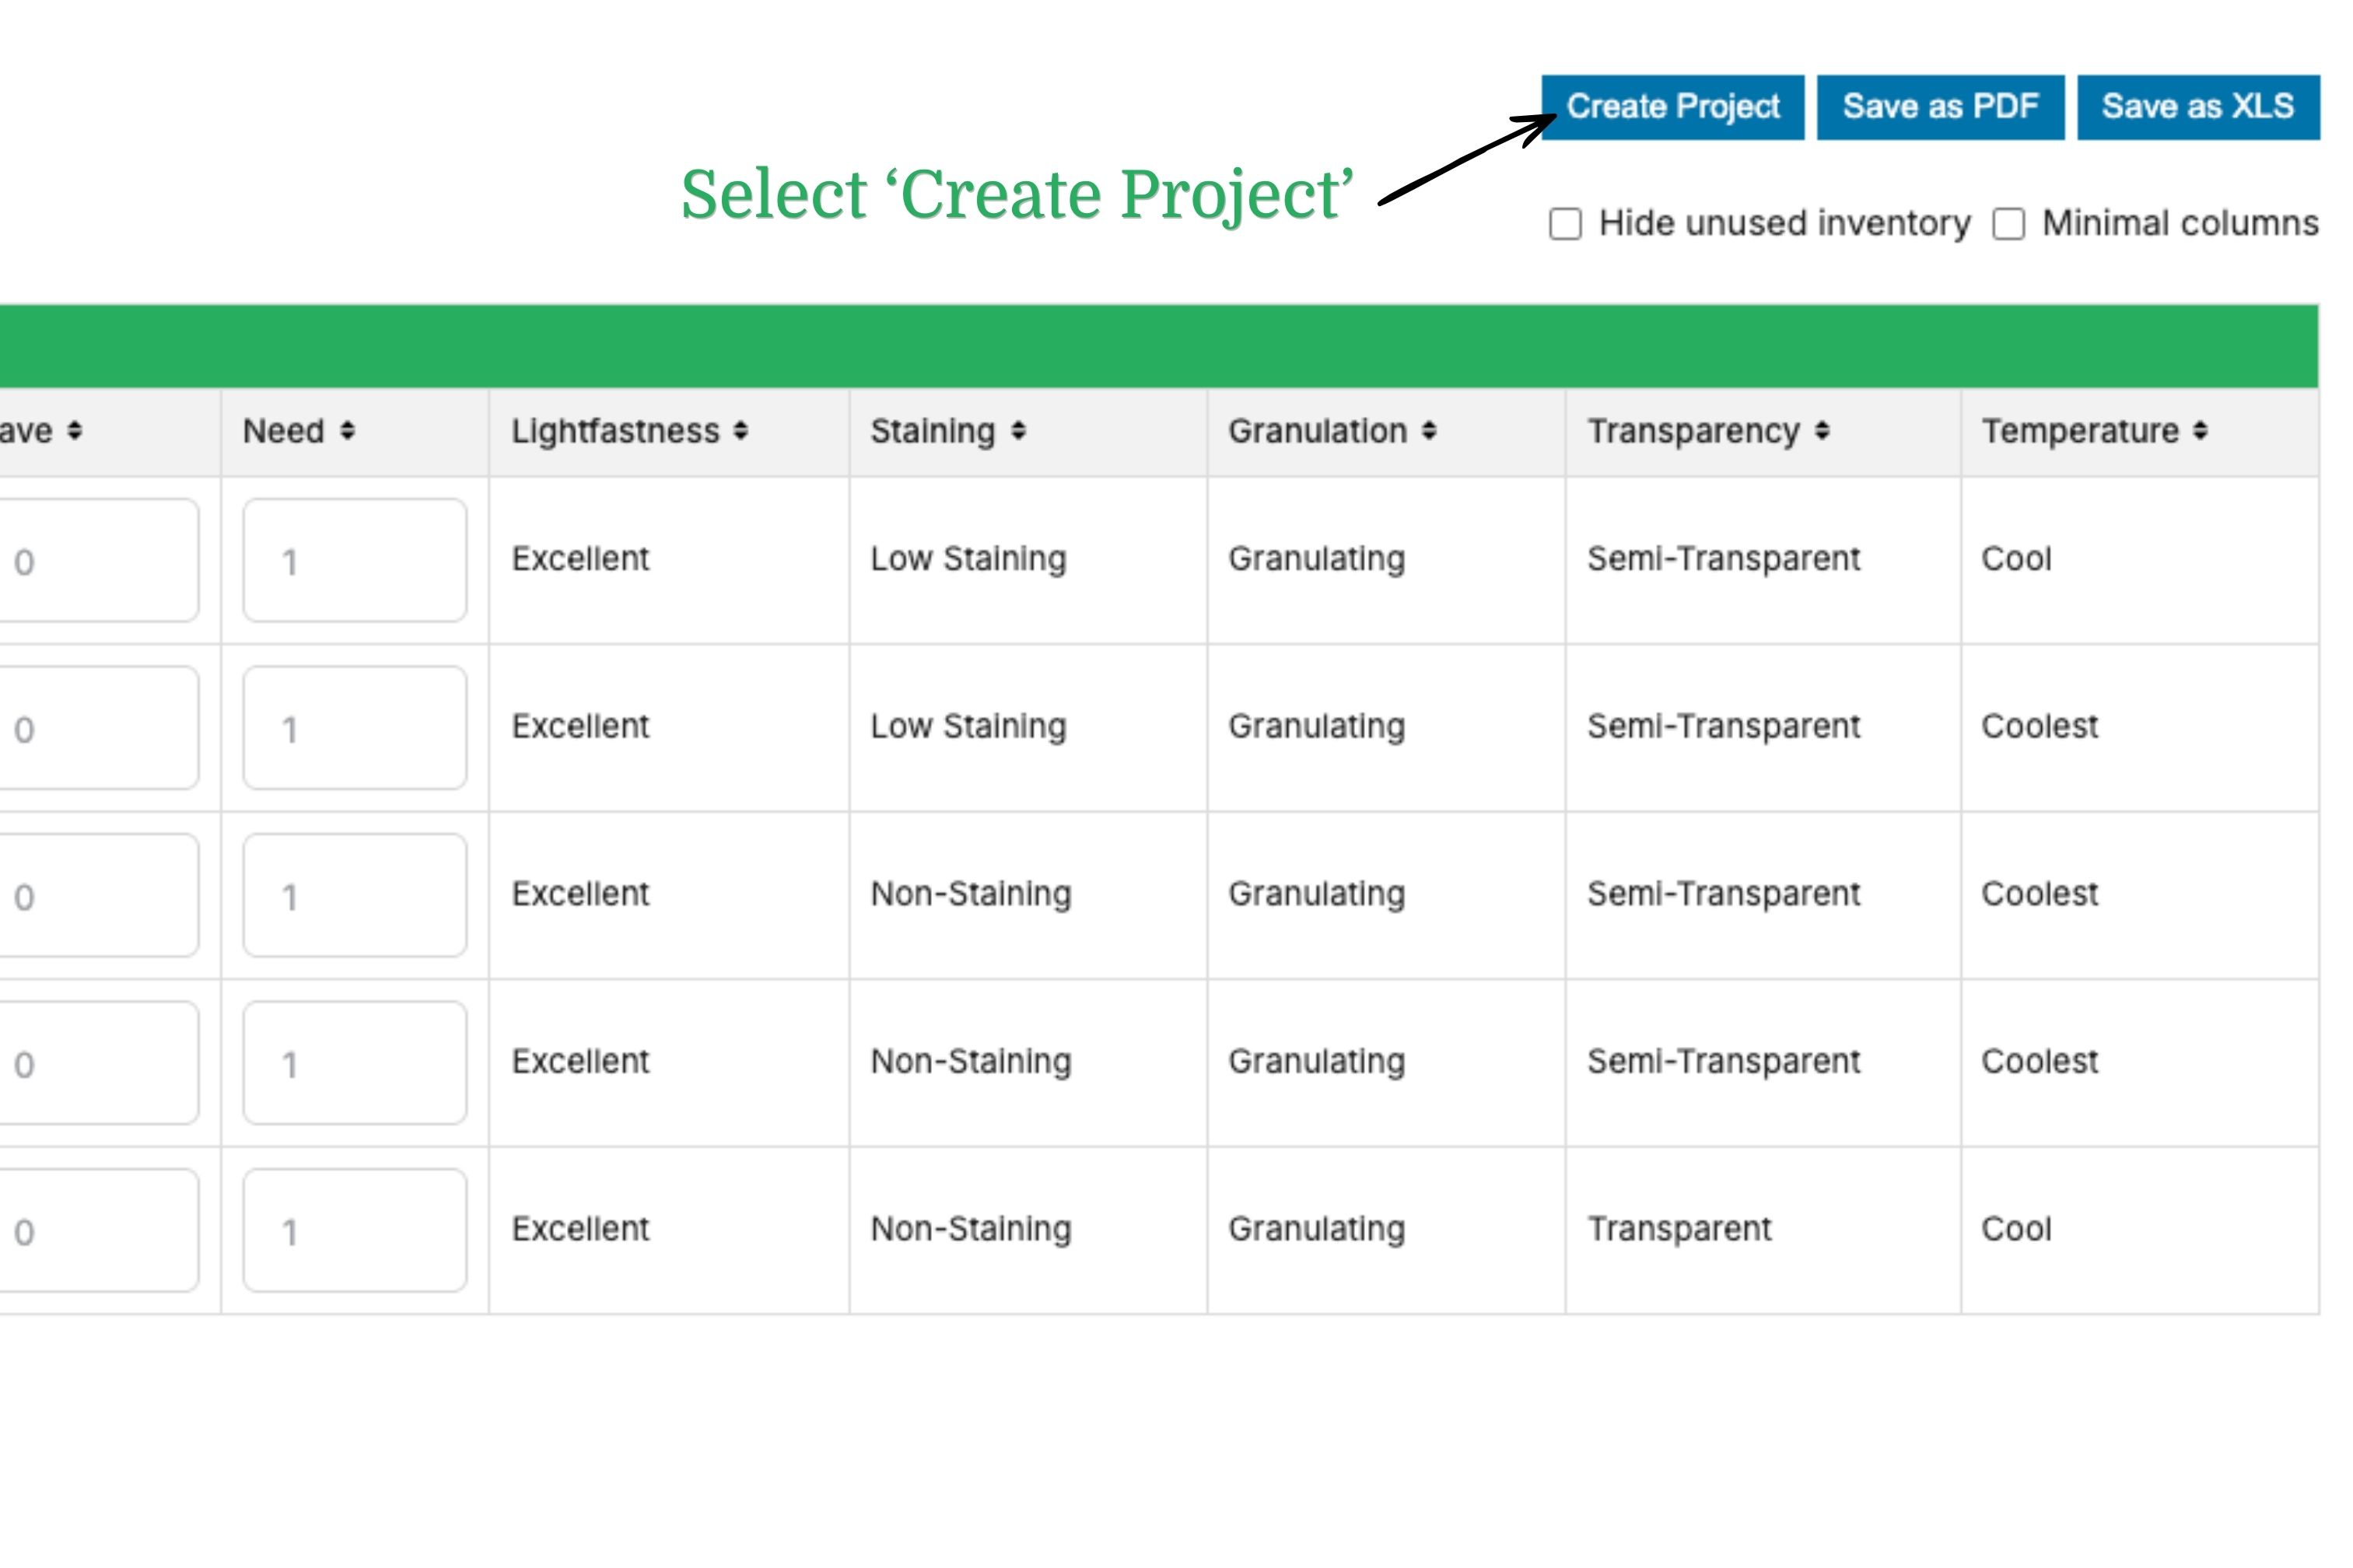This screenshot has height=1568, width=2353.
Task: Export table with Save as XLS
Action: click(x=2197, y=107)
